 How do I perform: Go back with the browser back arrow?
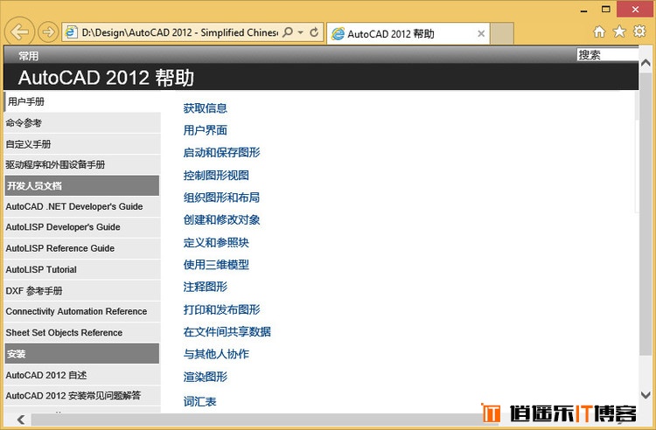[x=19, y=31]
